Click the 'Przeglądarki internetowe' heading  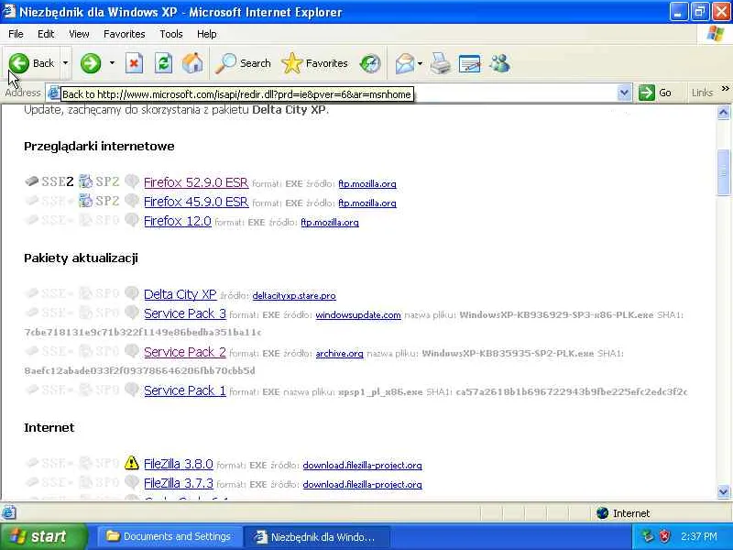pos(99,147)
